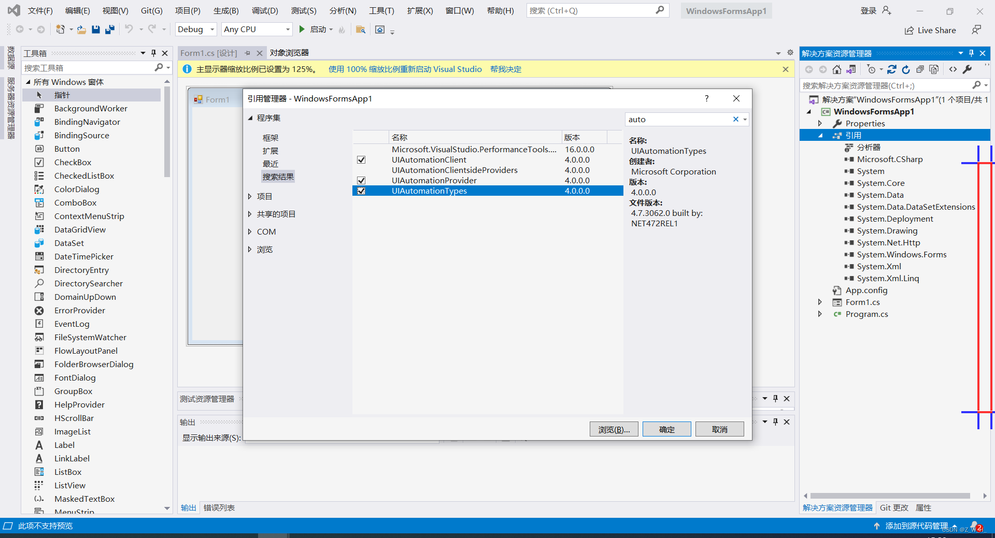The width and height of the screenshot is (995, 538).
Task: Expand the COM section
Action: (x=250, y=231)
